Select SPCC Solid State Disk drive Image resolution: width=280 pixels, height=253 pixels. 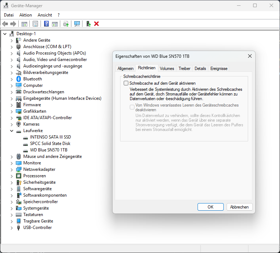(50, 144)
